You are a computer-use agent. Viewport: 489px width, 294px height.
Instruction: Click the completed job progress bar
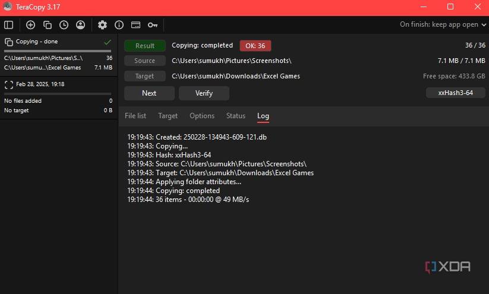click(x=58, y=51)
